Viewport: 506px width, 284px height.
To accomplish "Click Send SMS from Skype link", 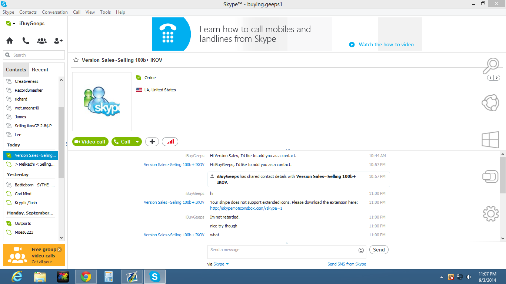I will (x=347, y=264).
